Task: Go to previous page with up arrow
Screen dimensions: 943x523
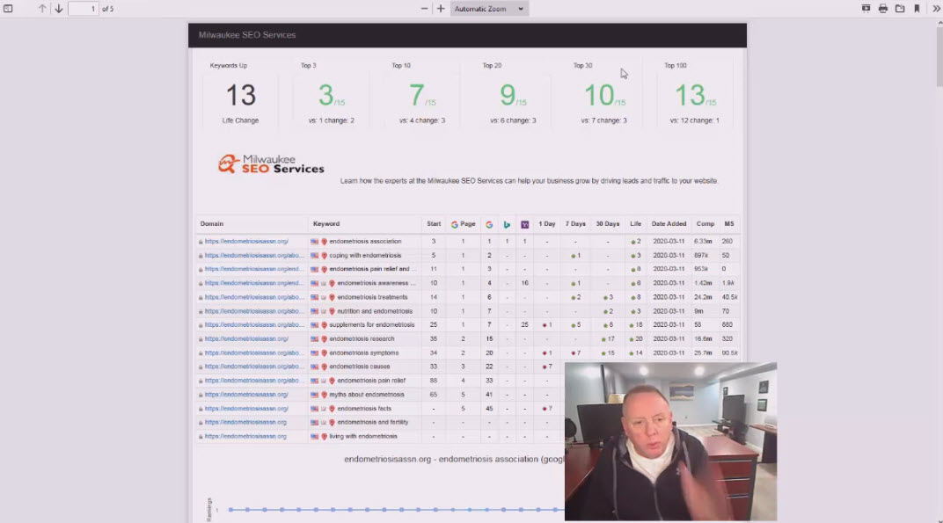Action: [x=41, y=9]
